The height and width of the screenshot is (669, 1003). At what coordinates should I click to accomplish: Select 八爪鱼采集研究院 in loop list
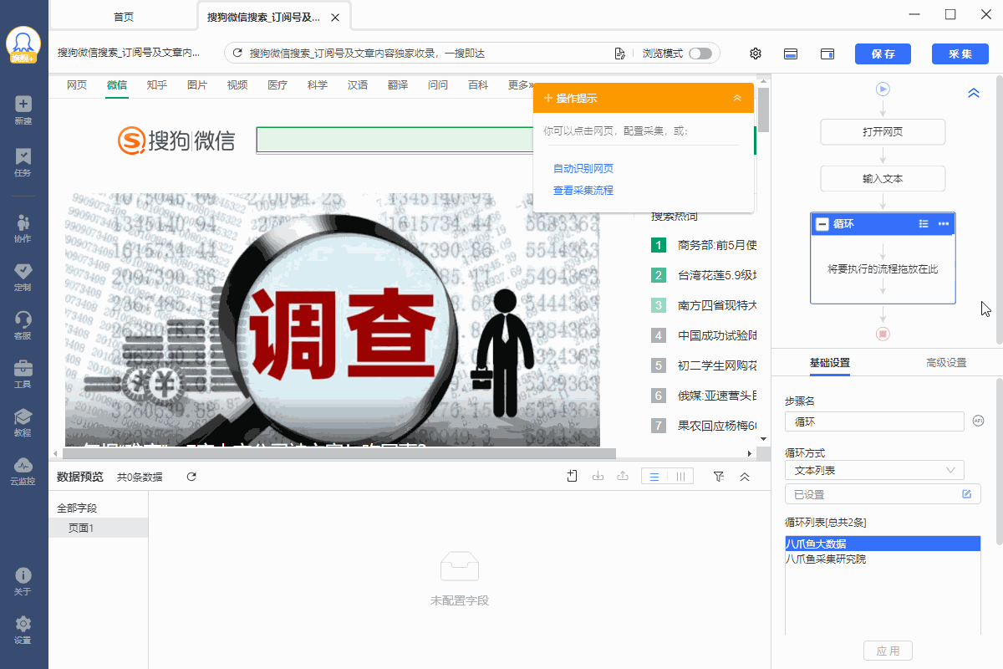click(x=883, y=559)
